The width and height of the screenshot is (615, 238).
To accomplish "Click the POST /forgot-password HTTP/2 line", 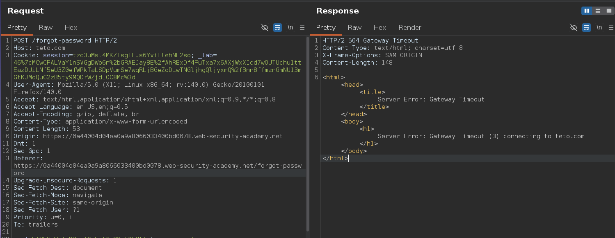I will click(65, 40).
